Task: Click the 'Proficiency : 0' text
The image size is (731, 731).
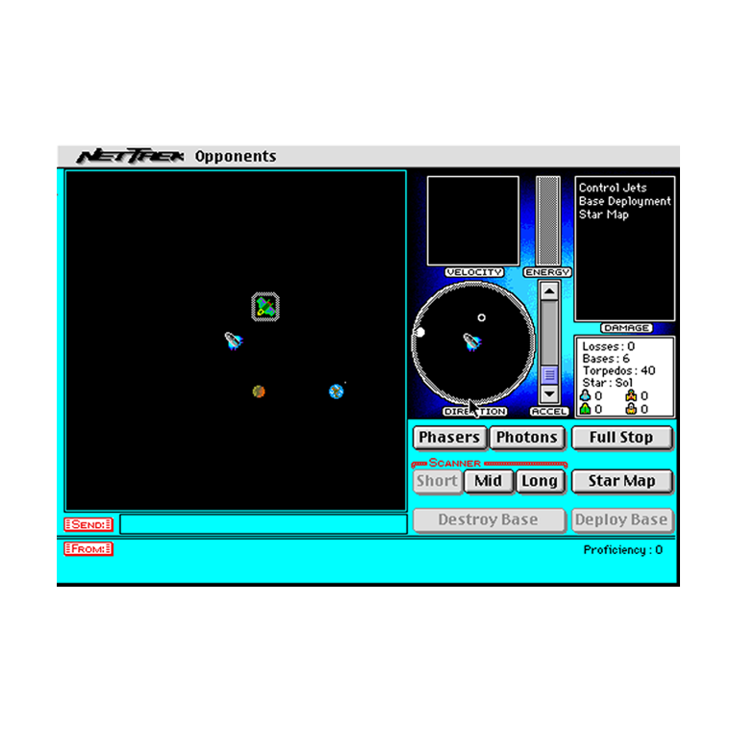Action: pyautogui.click(x=623, y=550)
